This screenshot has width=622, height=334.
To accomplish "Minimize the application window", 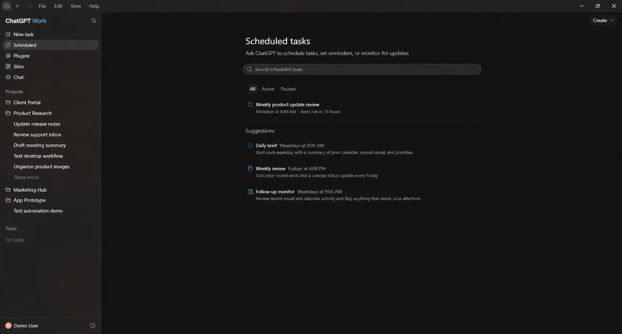I will (582, 6).
